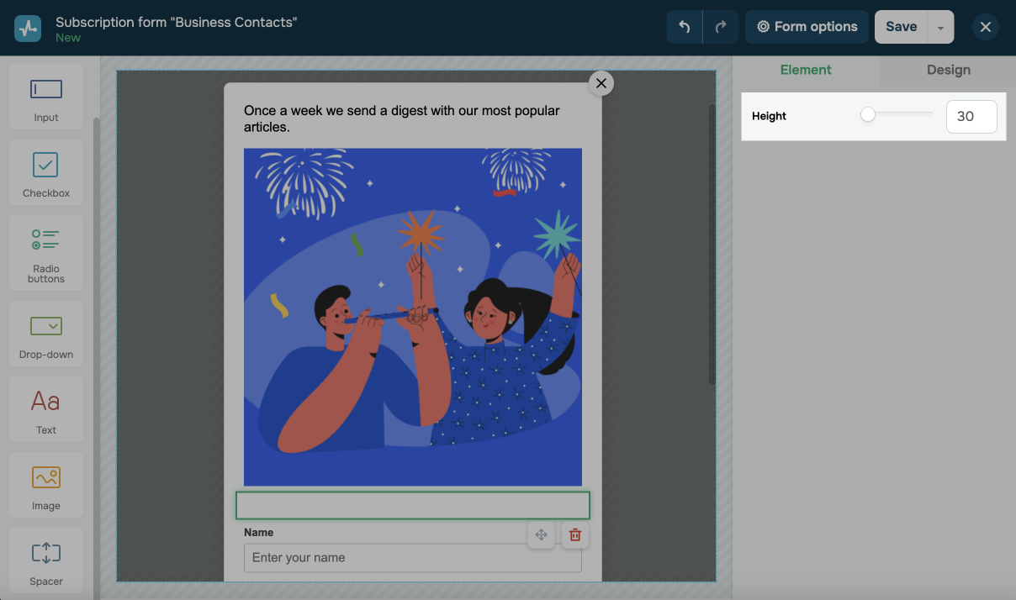This screenshot has width=1016, height=600.
Task: Select the Element tab
Action: pyautogui.click(x=805, y=70)
